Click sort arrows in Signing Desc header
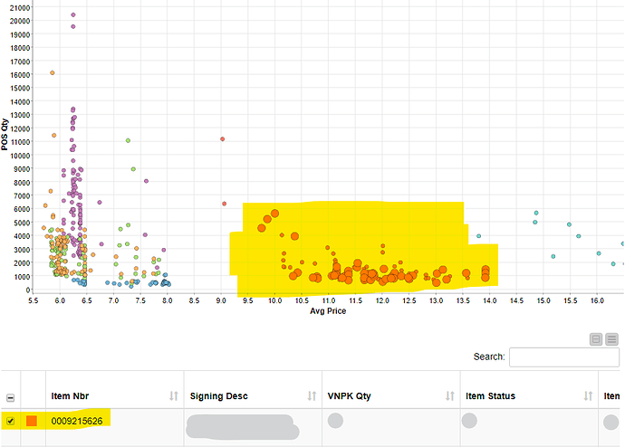The height and width of the screenshot is (447, 625). [312, 395]
